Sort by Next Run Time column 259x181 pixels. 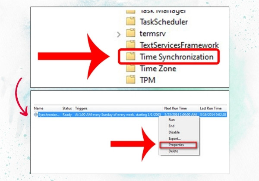[x=175, y=108]
